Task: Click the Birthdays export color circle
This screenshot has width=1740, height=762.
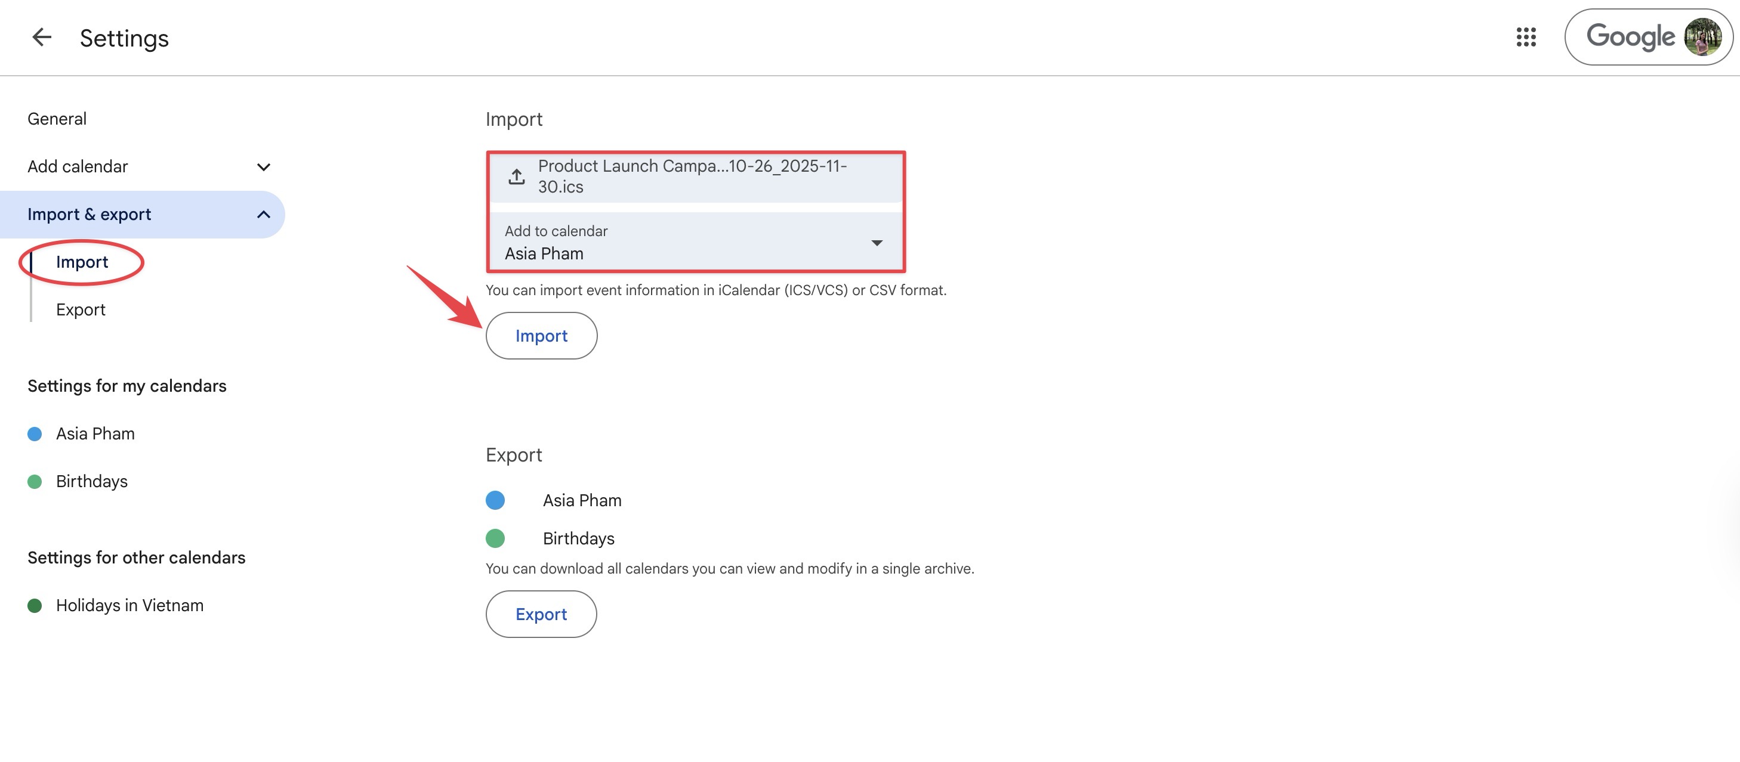Action: 495,538
